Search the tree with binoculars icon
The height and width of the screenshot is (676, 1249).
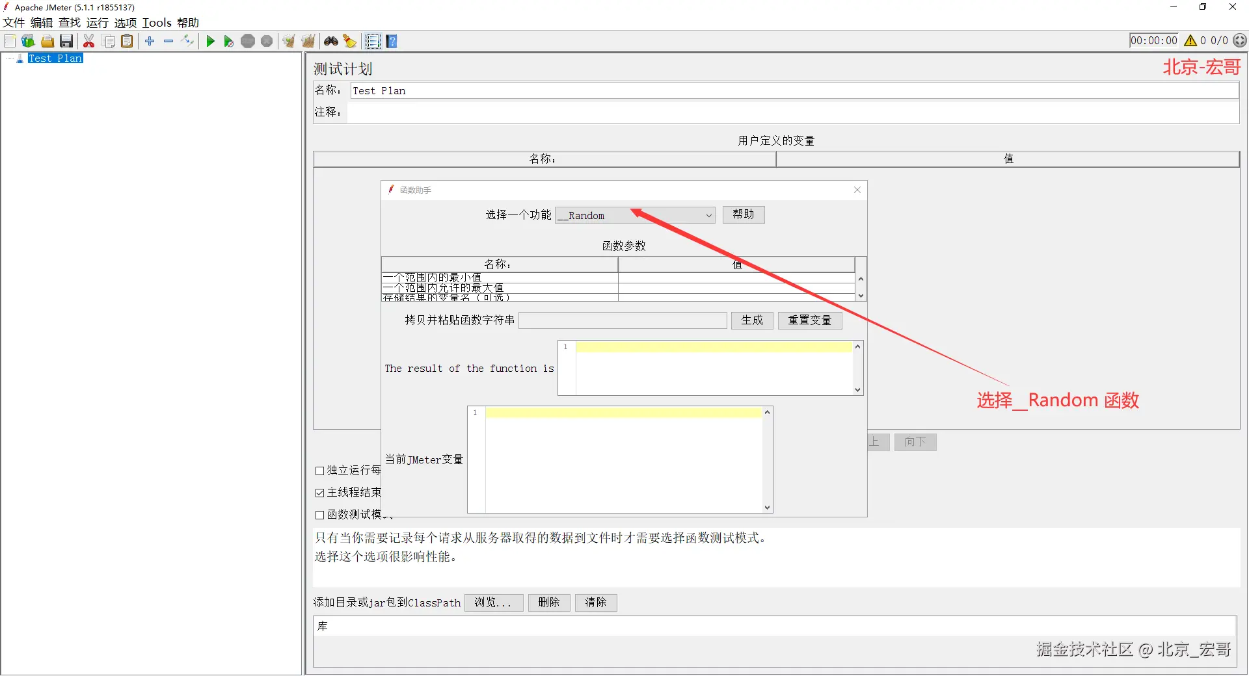pos(331,41)
